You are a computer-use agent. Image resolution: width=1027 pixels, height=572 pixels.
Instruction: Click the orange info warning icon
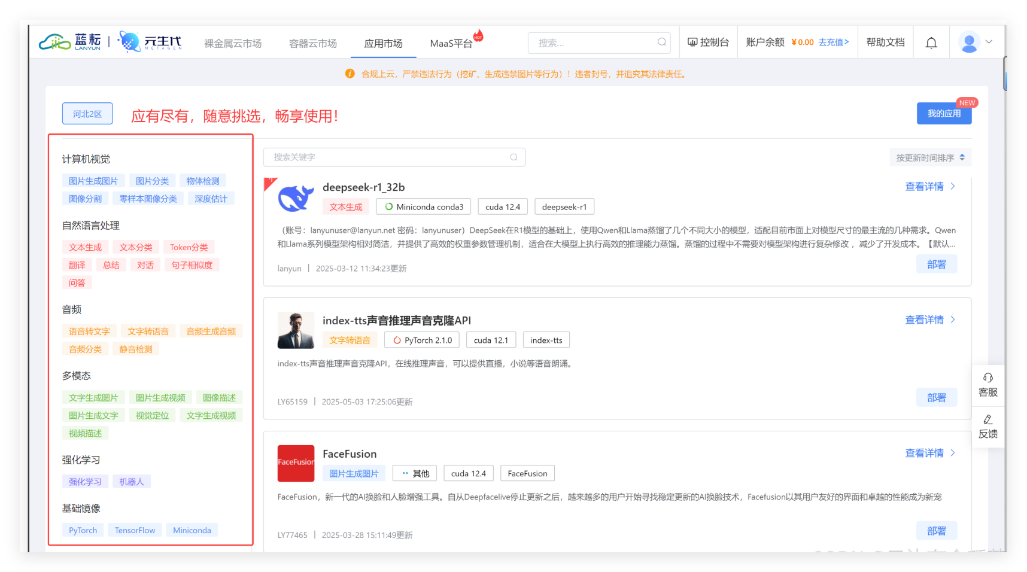coord(350,74)
